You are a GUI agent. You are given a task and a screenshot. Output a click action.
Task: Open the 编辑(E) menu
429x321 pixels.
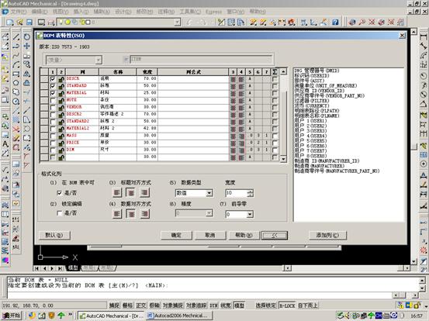tap(40, 12)
